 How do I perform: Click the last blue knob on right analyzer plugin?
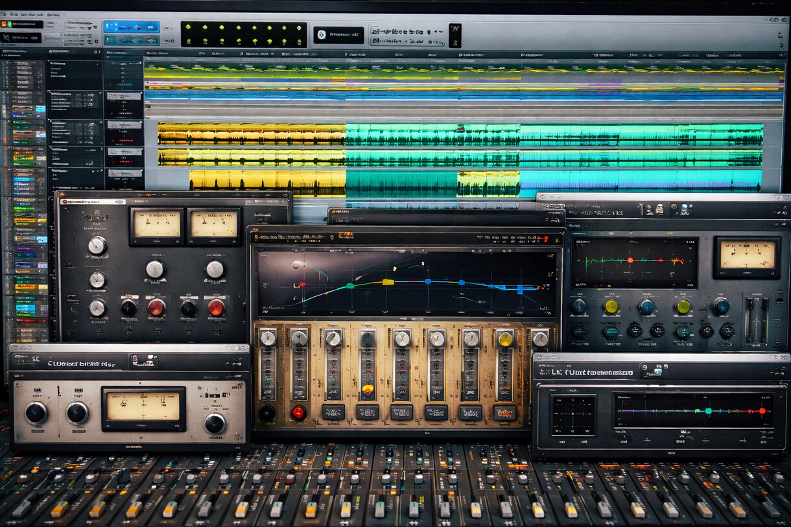click(721, 307)
